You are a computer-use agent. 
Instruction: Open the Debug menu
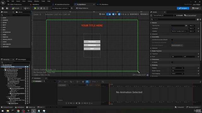click(30, 1)
